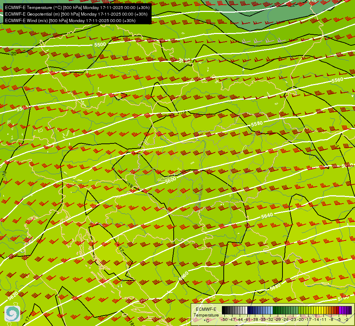Screen dimensions: 355x326
Task: Click the -41 value on the legend scale
Action: pyautogui.click(x=247, y=319)
